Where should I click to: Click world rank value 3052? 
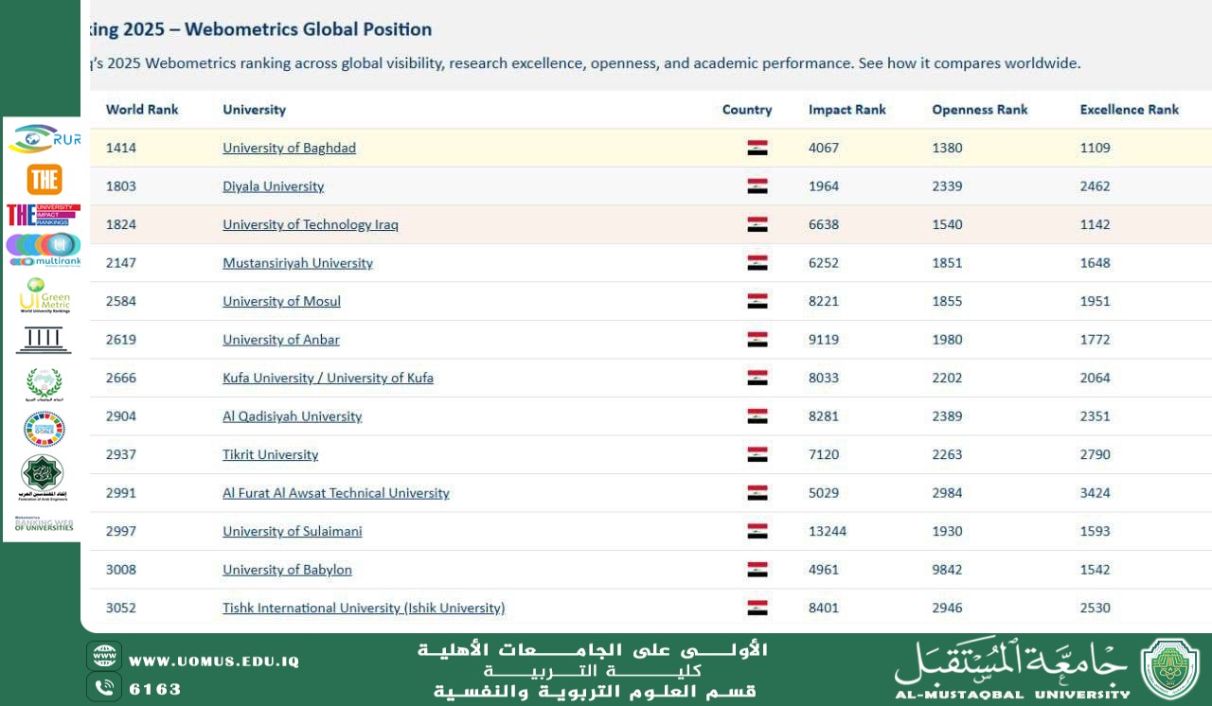tap(121, 608)
